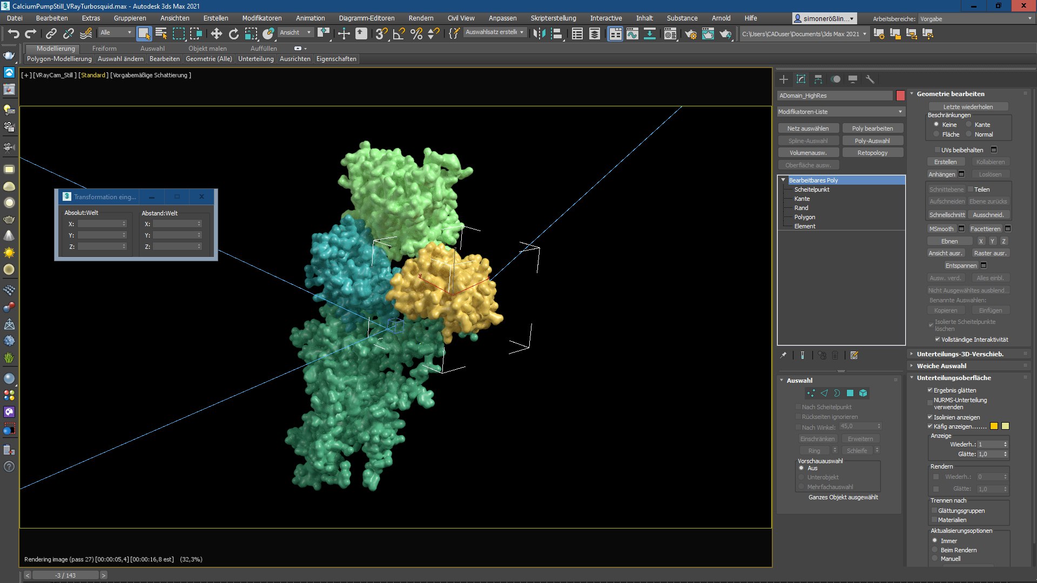Open the Ansicht reference coordinate dropdown
This screenshot has height=583, width=1037.
click(x=295, y=32)
